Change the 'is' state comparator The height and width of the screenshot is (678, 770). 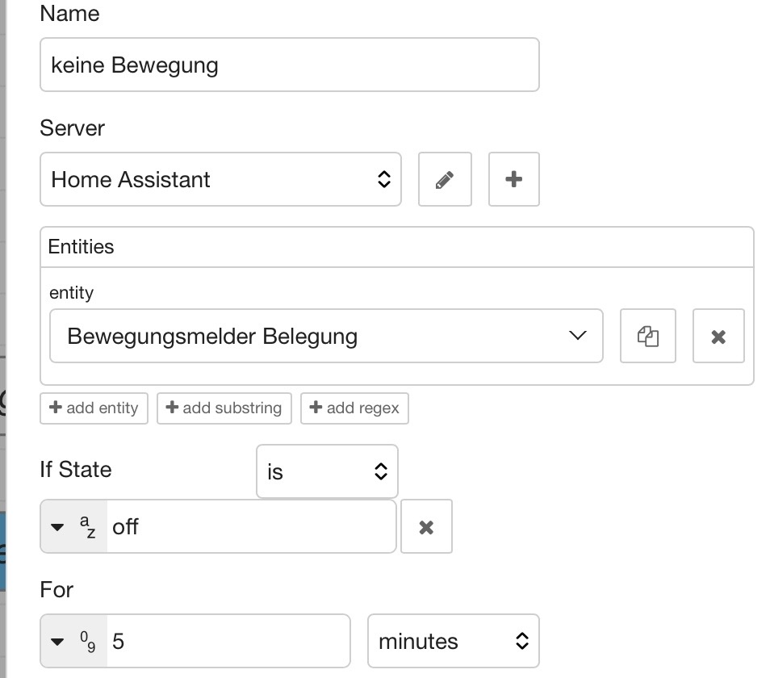pos(327,471)
